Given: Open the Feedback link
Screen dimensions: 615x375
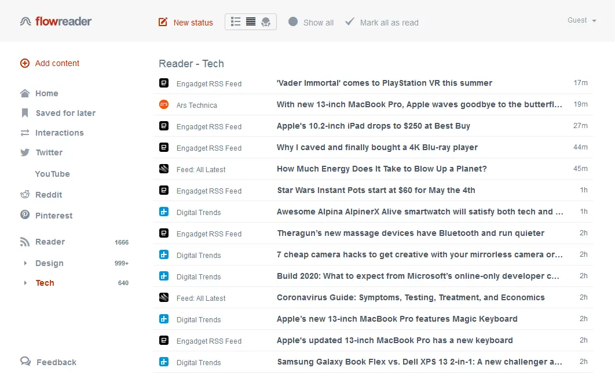Looking at the screenshot, I should pyautogui.click(x=56, y=362).
